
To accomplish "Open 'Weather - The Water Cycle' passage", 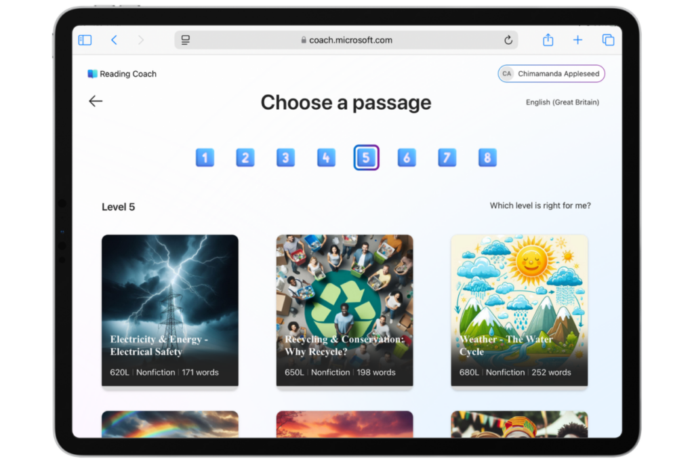I will (x=519, y=310).
